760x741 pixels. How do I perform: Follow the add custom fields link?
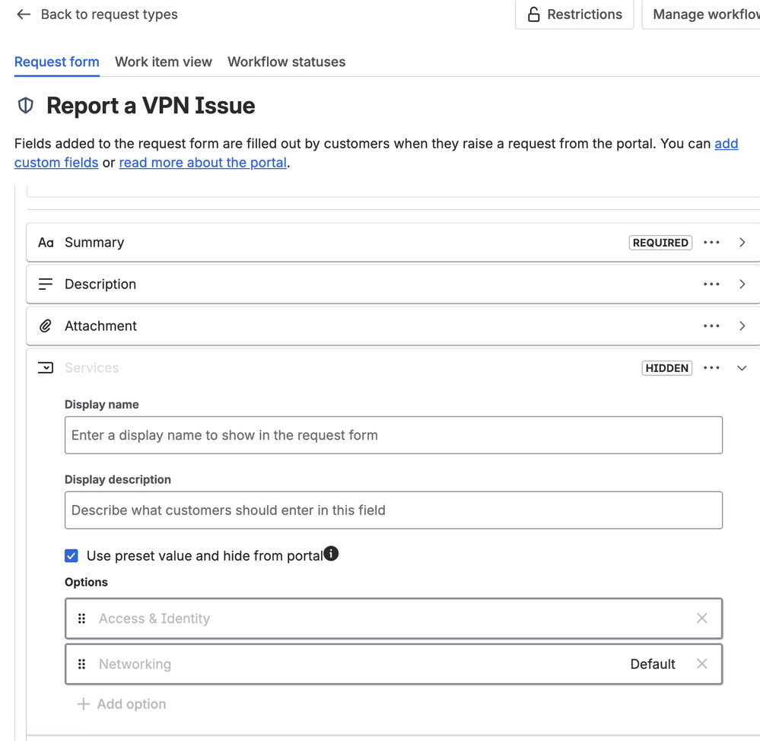click(726, 144)
